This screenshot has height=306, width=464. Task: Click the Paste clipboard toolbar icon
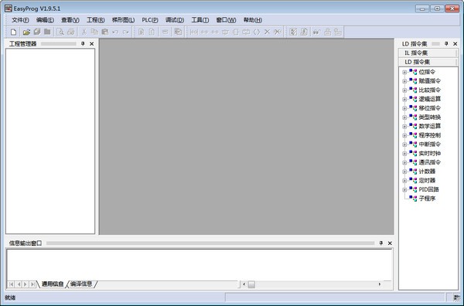pyautogui.click(x=104, y=32)
